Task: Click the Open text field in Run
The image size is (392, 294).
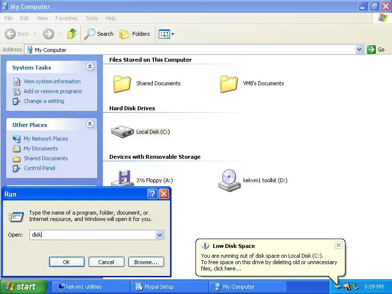Action: 93,235
